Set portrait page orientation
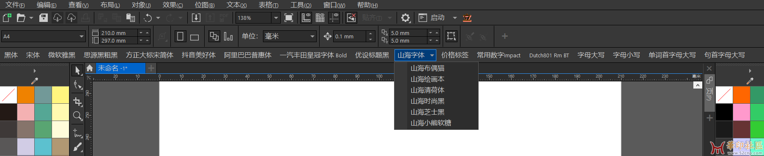This screenshot has height=156, width=764. point(180,36)
